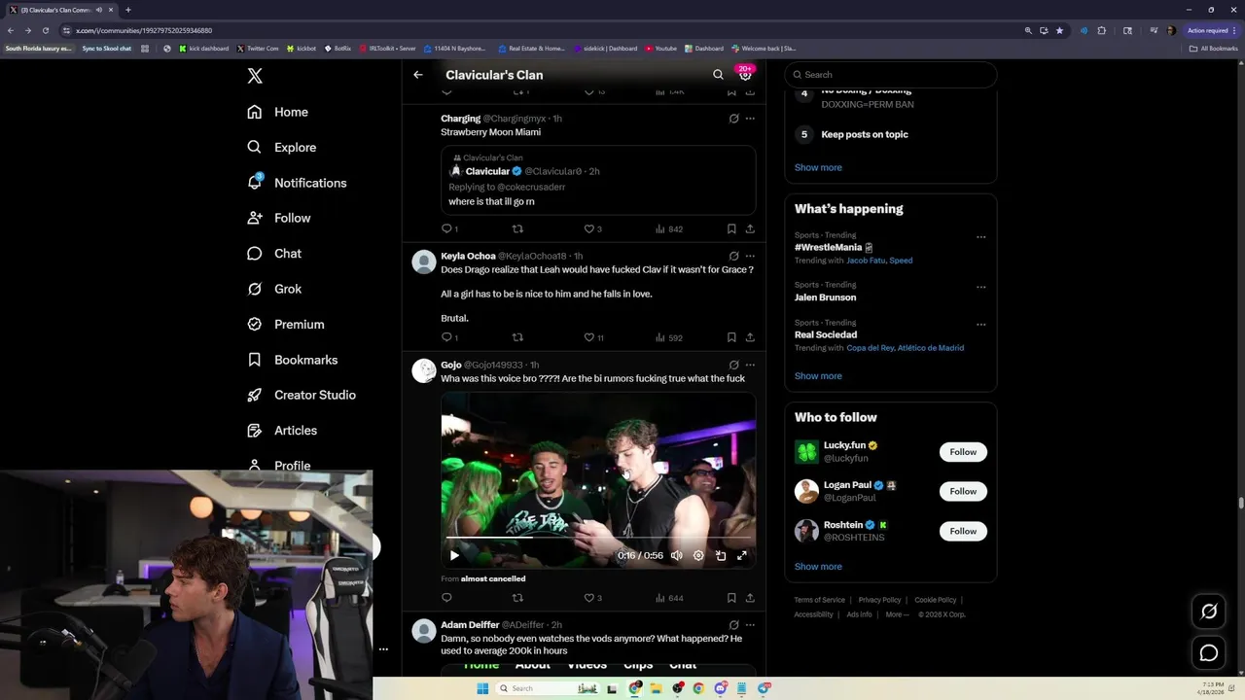Open more options for Jalen Brunson trend

pyautogui.click(x=980, y=288)
